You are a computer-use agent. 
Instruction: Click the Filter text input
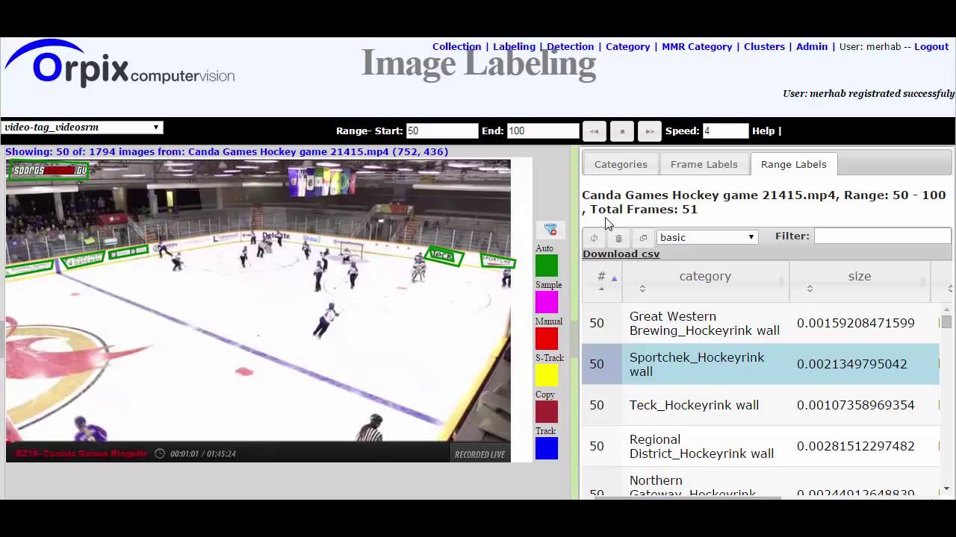pyautogui.click(x=882, y=236)
